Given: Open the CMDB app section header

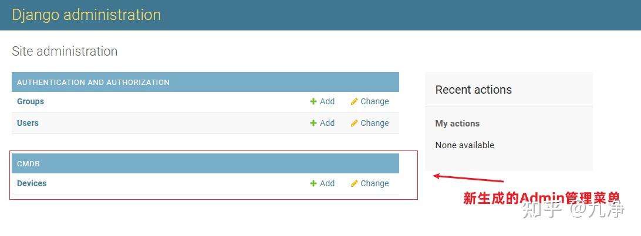Looking at the screenshot, I should (28, 164).
